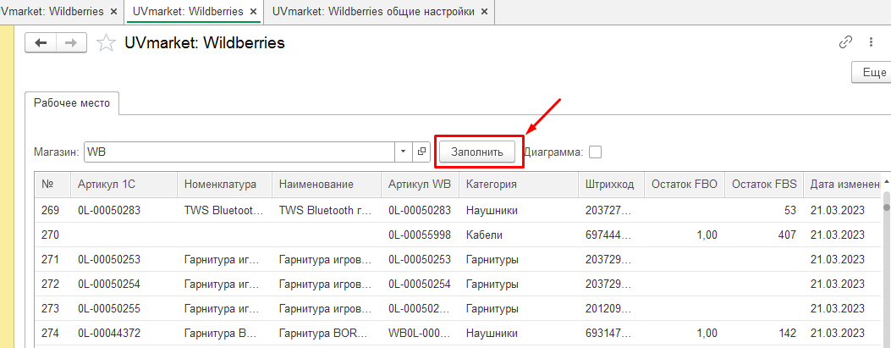Close the first Vmarket: Wildberries tab
The image size is (891, 348).
[113, 11]
